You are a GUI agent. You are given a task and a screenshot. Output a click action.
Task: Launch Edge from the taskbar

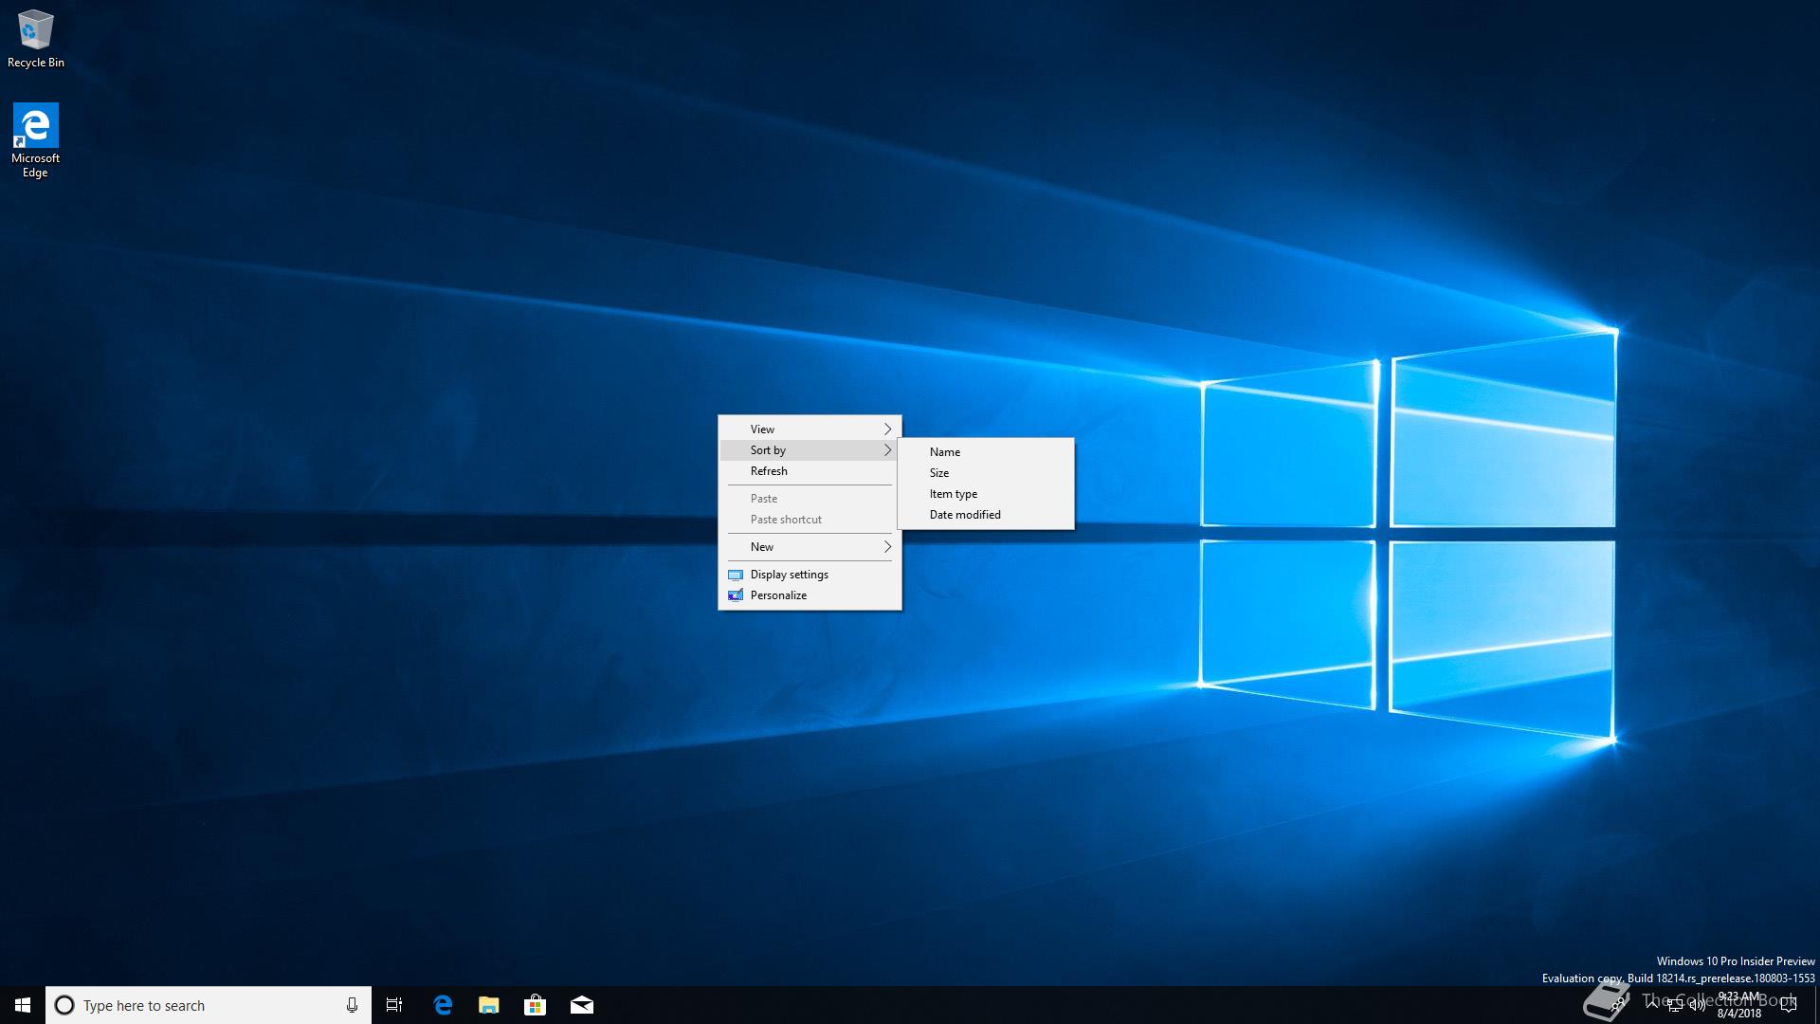tap(443, 1005)
